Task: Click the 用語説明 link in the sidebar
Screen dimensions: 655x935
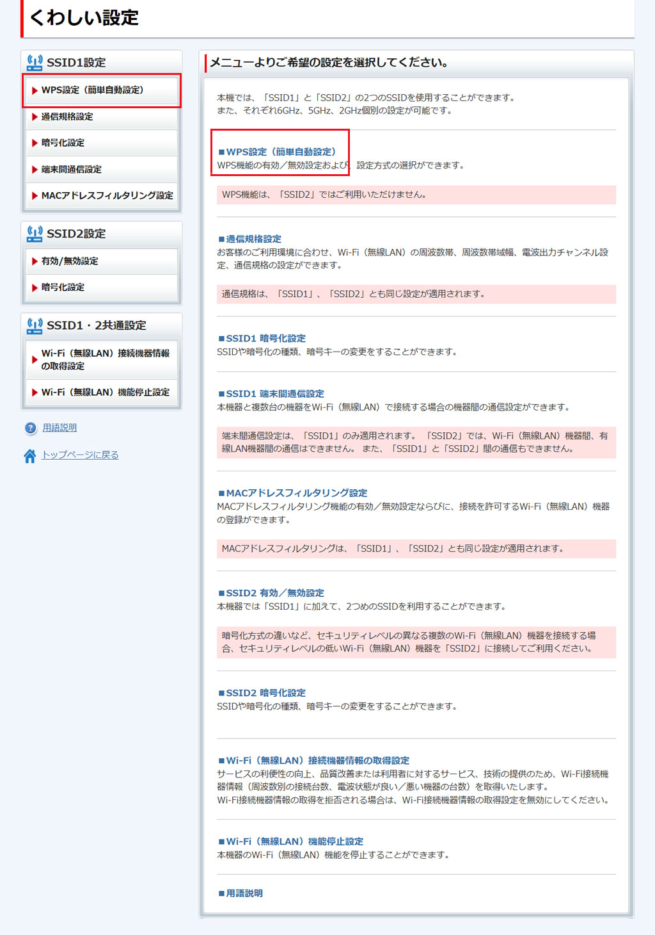Action: coord(59,428)
